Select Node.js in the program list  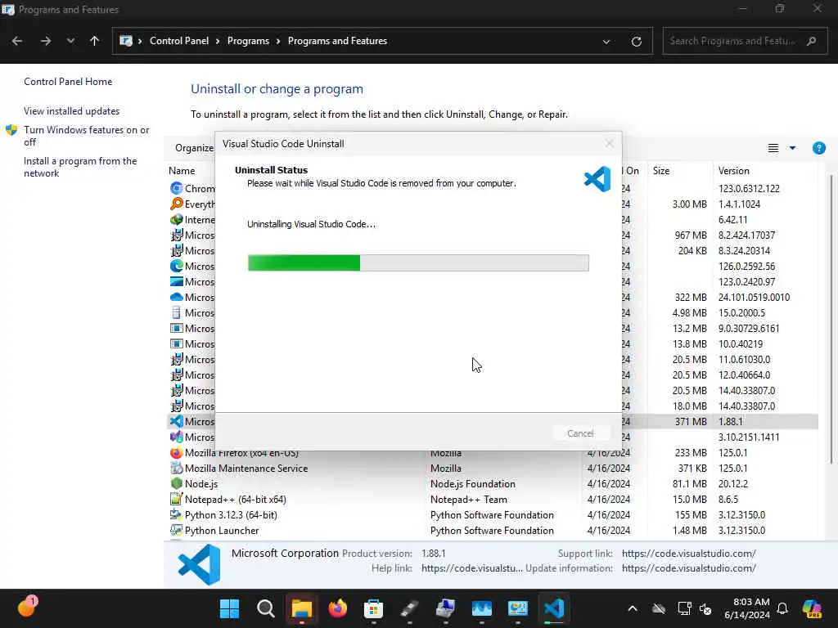(x=201, y=484)
